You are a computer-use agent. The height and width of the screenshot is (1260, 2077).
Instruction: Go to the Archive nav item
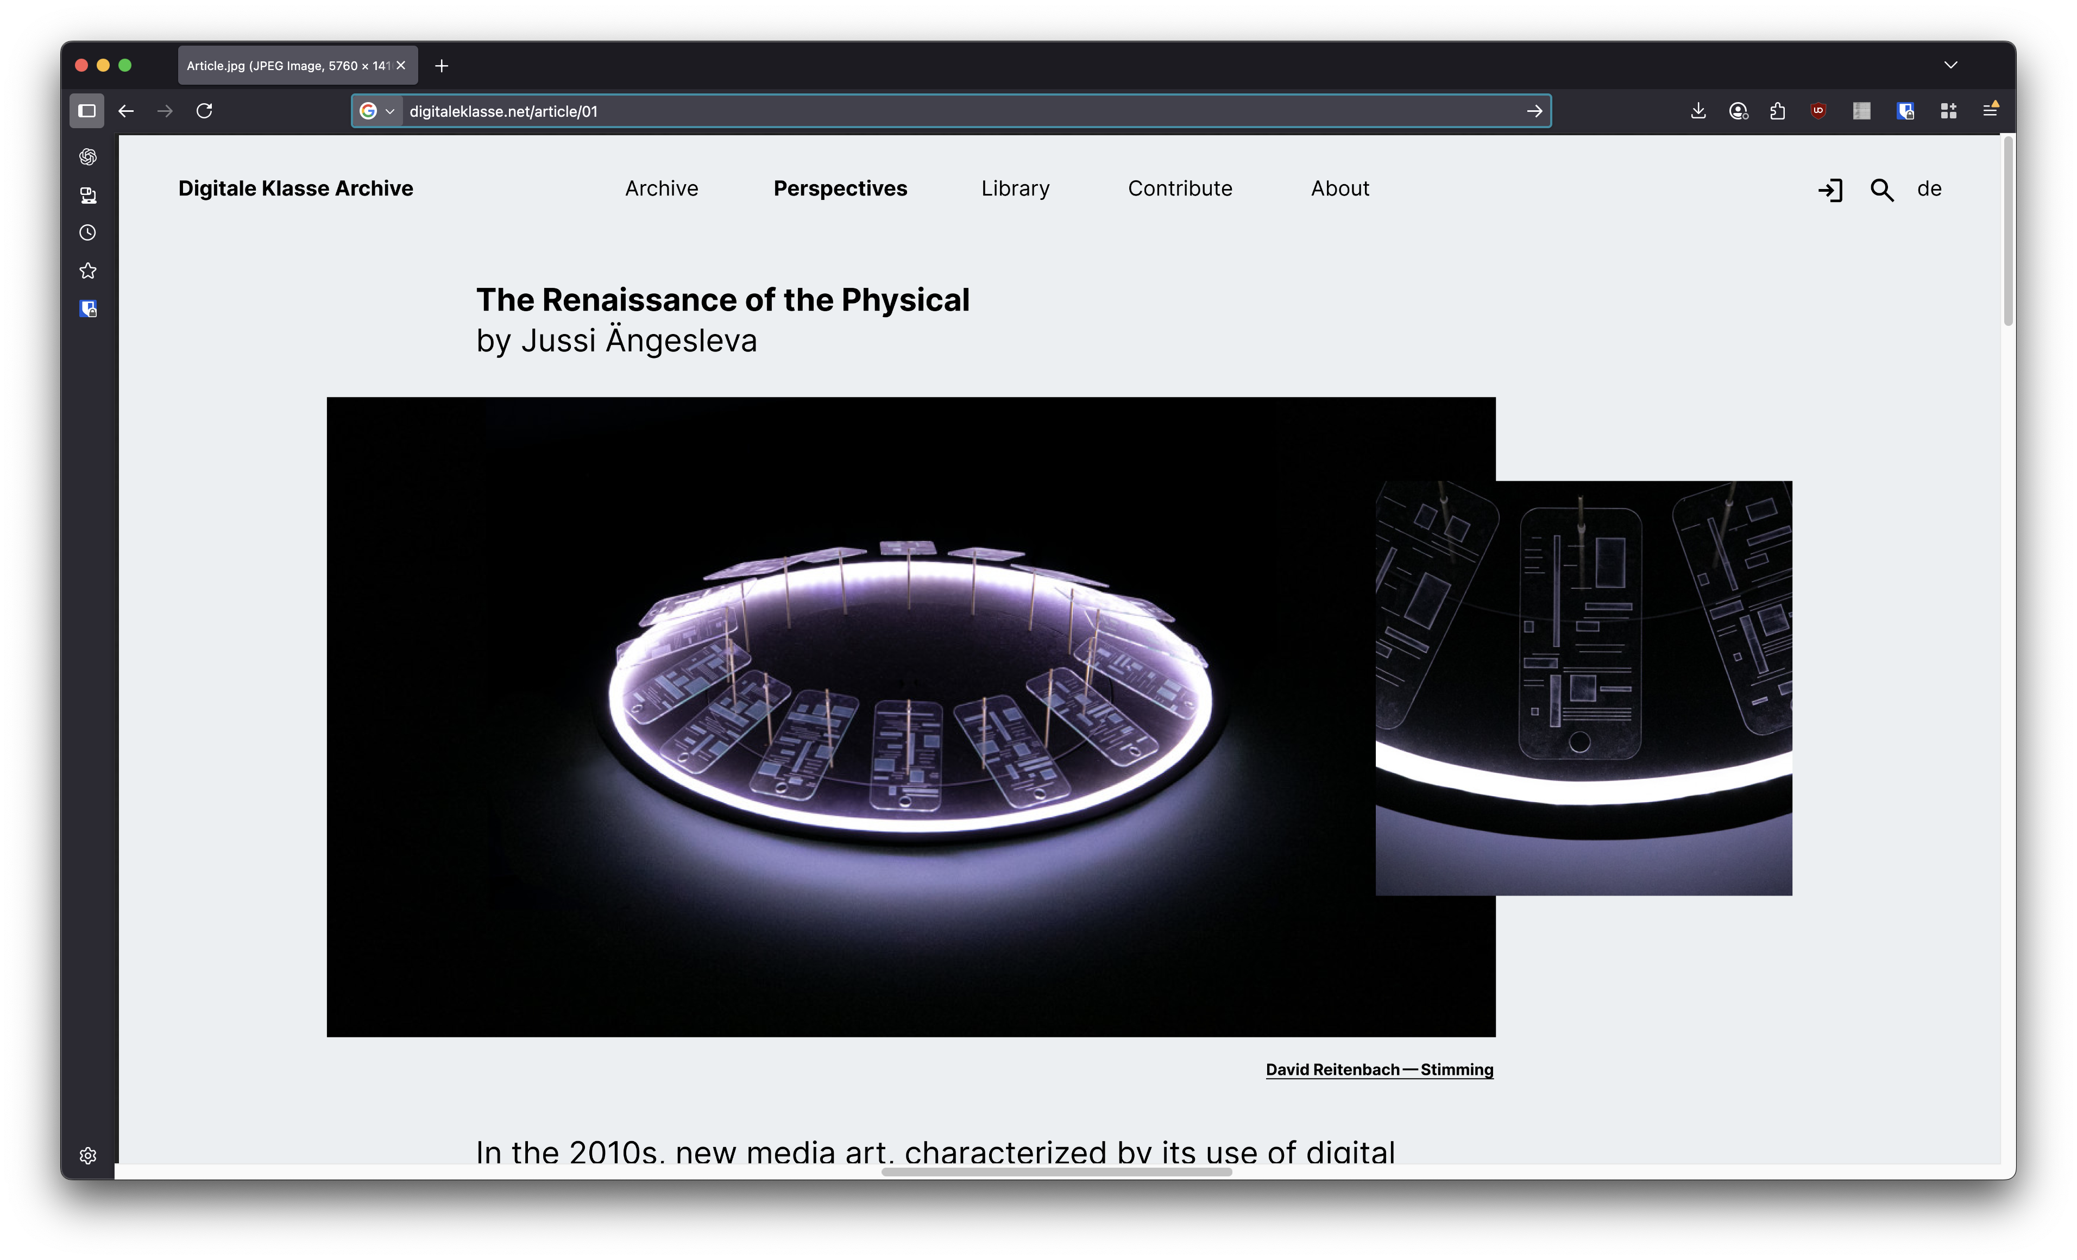(x=661, y=189)
